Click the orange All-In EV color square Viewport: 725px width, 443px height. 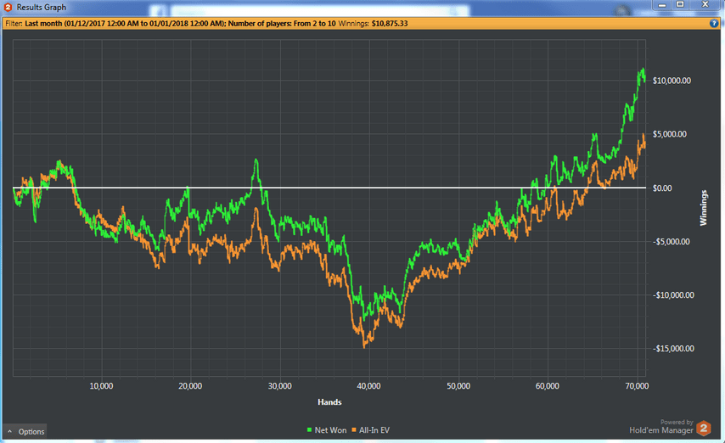click(354, 430)
